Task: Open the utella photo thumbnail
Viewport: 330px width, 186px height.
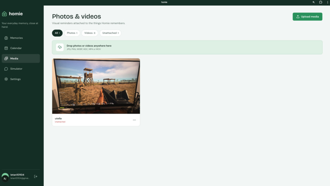Action: (96, 86)
